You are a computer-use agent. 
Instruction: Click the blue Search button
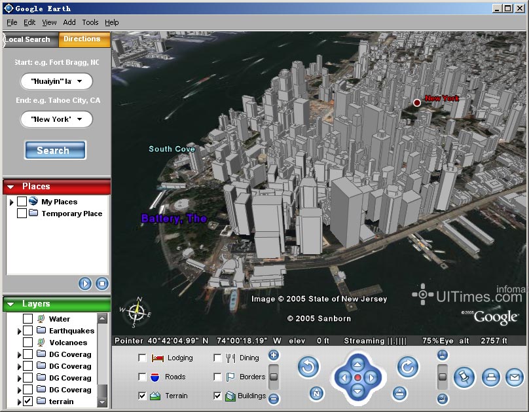56,150
